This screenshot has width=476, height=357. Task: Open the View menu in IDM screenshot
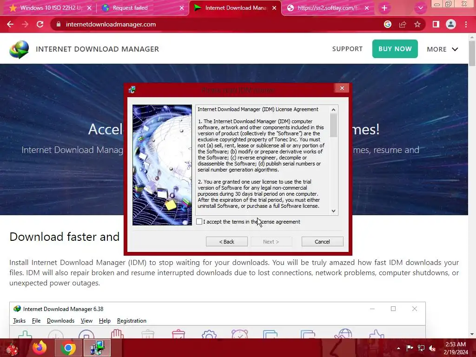86,321
